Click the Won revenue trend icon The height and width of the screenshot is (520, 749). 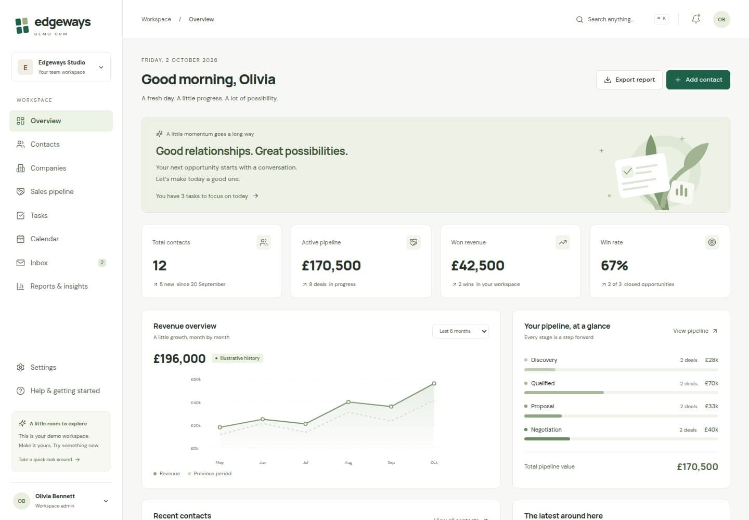coord(563,242)
